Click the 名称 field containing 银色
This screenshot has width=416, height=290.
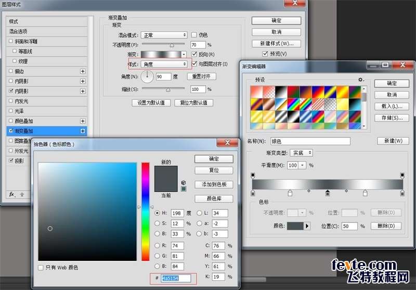310,141
